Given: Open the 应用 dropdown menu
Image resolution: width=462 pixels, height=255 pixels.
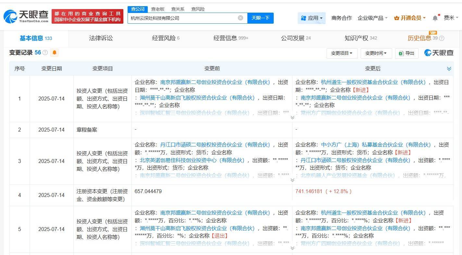Looking at the screenshot, I should point(312,18).
